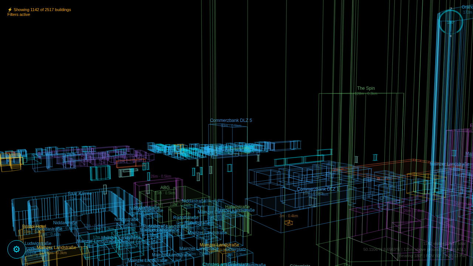
Task: Click 'Showing 1142 of 2517 buildings' status
Action: click(42, 10)
